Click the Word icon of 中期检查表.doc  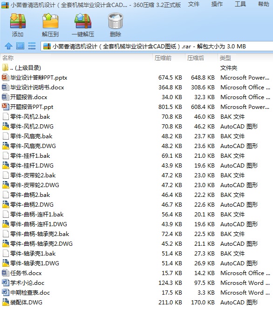pyautogui.click(x=5, y=293)
